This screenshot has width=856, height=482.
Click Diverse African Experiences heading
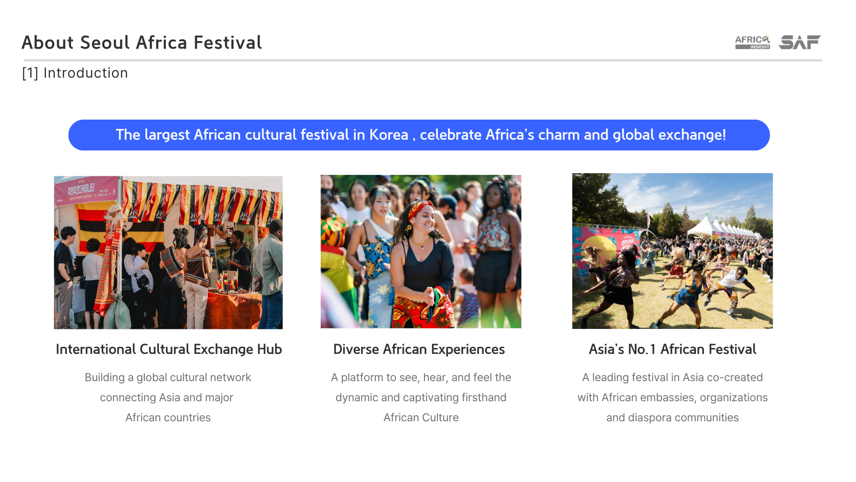(419, 349)
